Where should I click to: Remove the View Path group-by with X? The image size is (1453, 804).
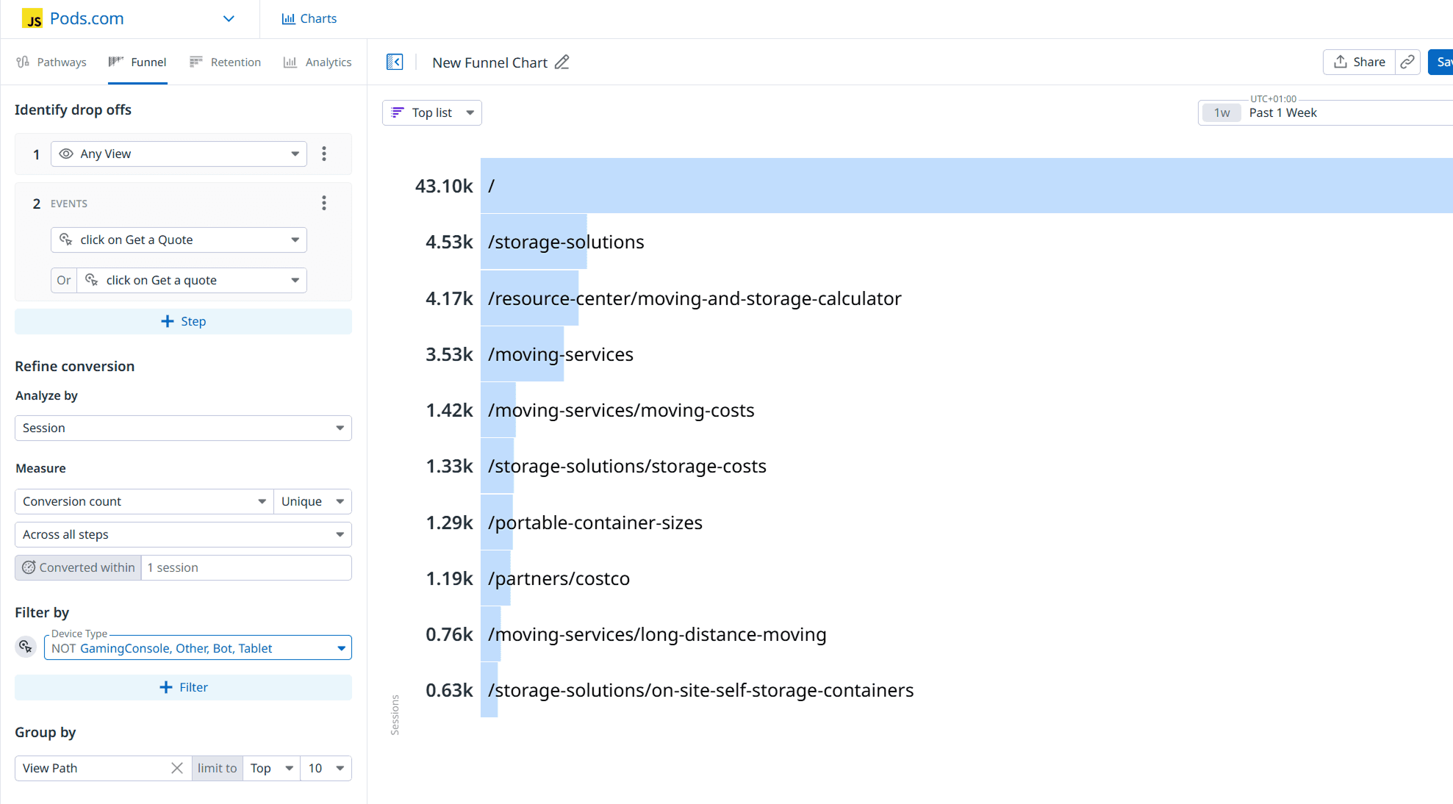click(177, 768)
